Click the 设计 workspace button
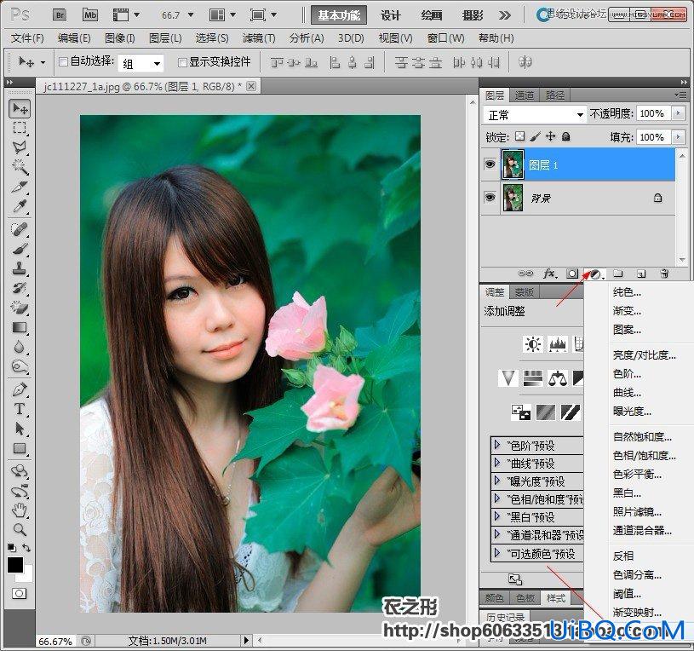Image resolution: width=694 pixels, height=651 pixels. [390, 15]
